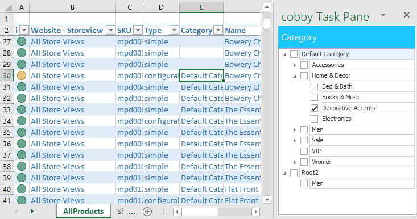The width and height of the screenshot is (417, 219).
Task: Select the column E header
Action: [201, 7]
